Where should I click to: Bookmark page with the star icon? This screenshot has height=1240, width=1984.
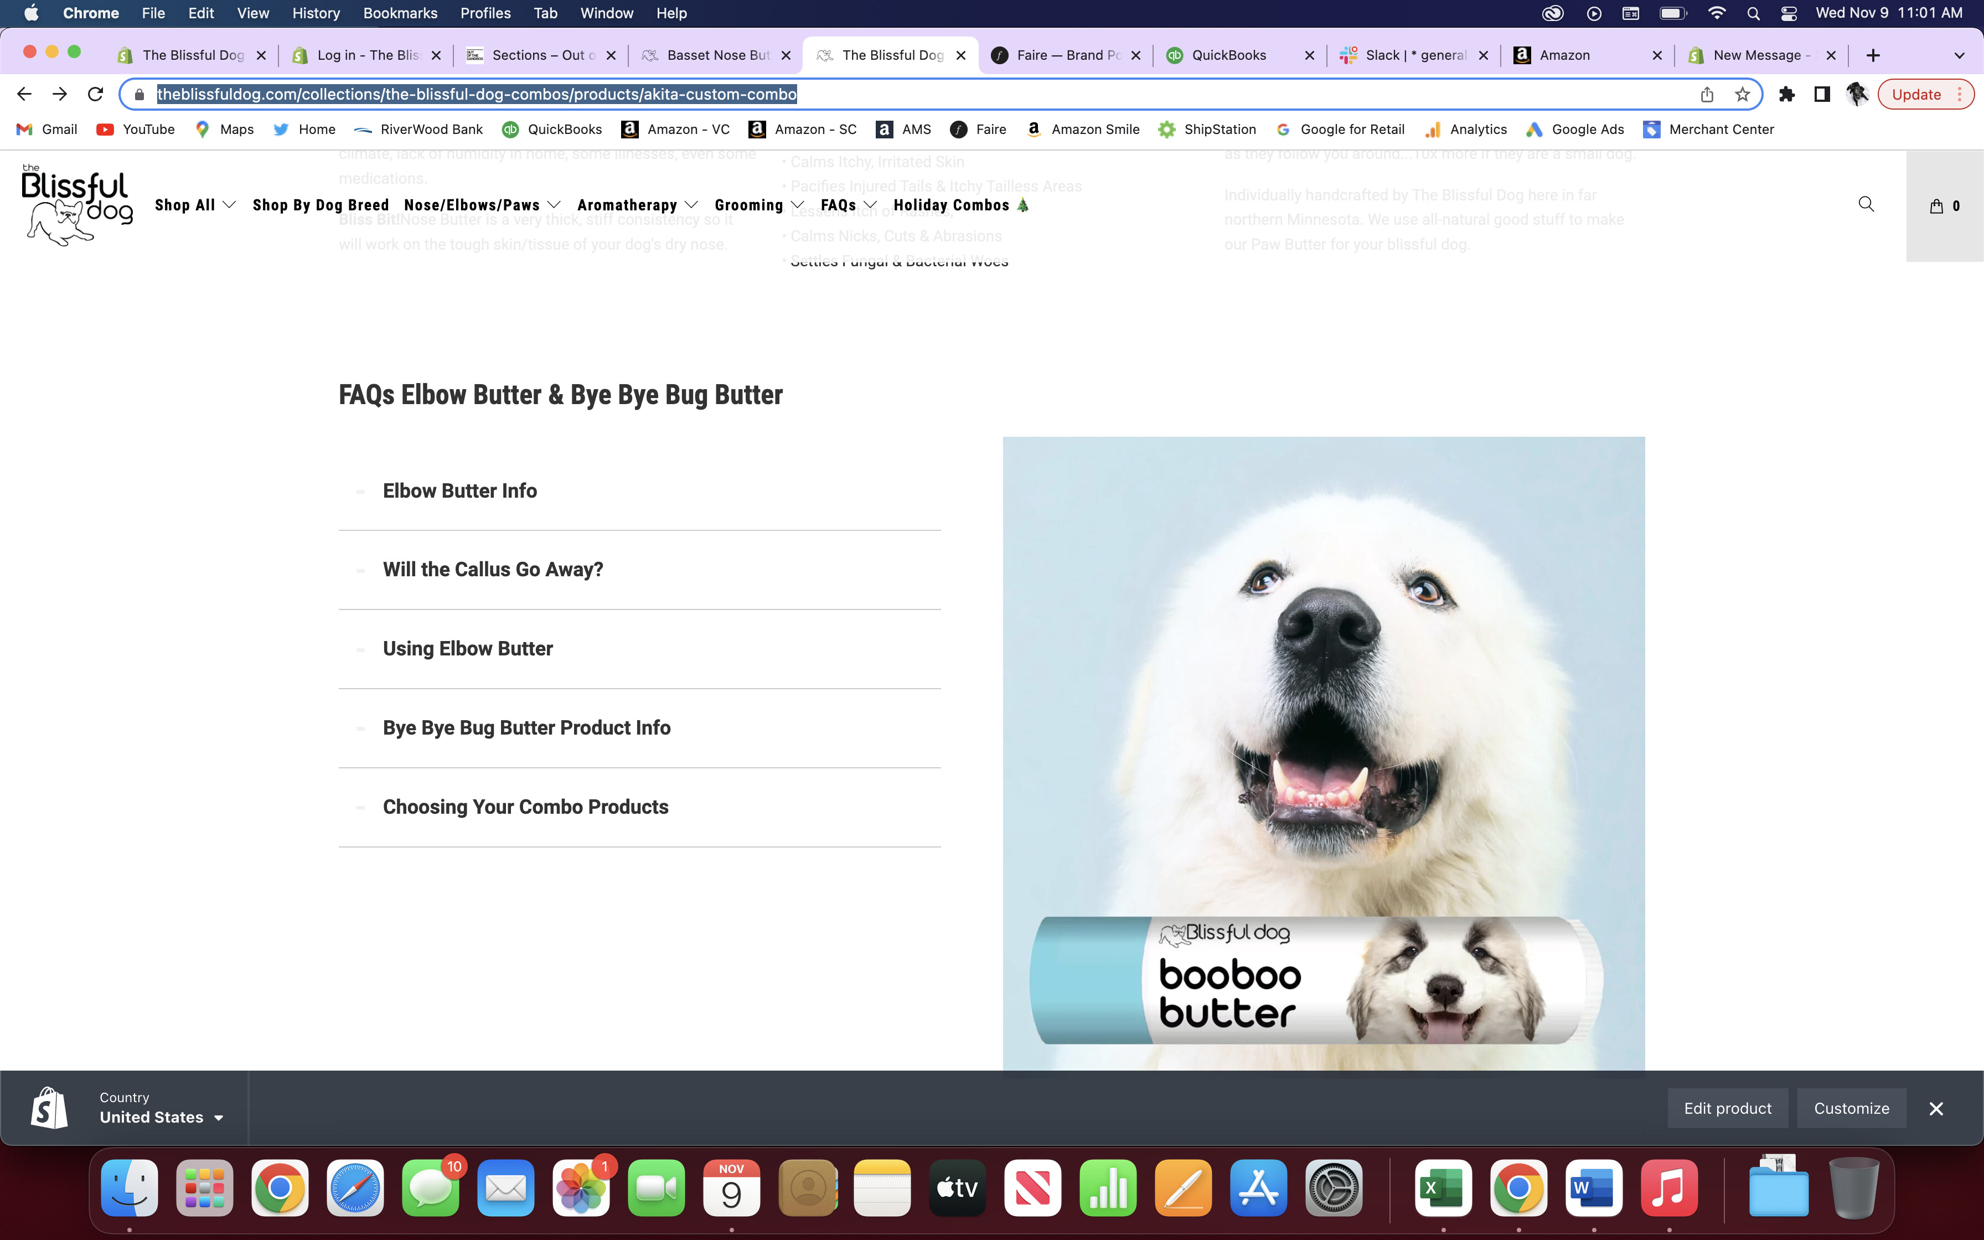pyautogui.click(x=1742, y=94)
